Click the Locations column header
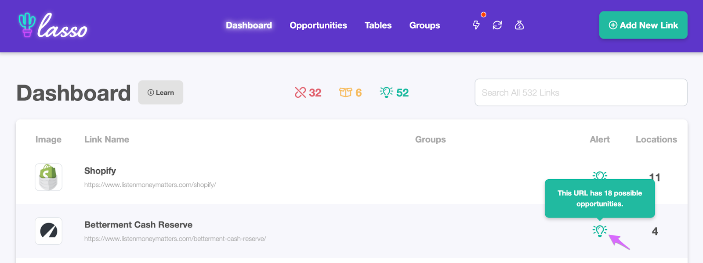Image resolution: width=703 pixels, height=263 pixels. point(656,139)
